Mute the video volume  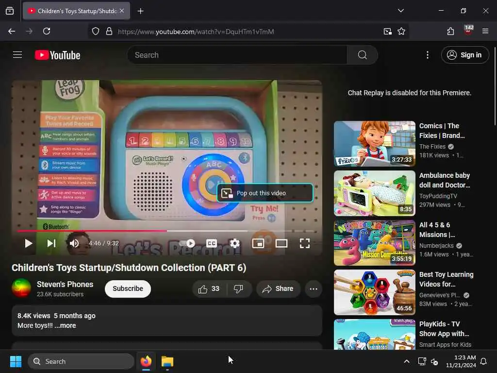74,243
